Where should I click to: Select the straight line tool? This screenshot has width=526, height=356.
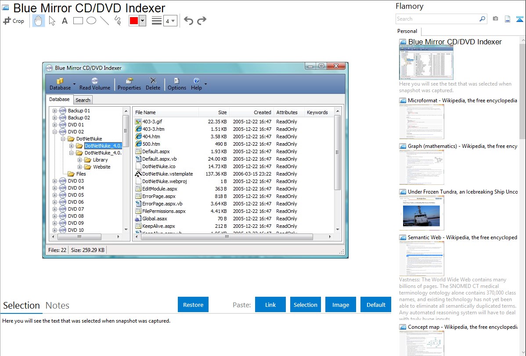(x=104, y=21)
